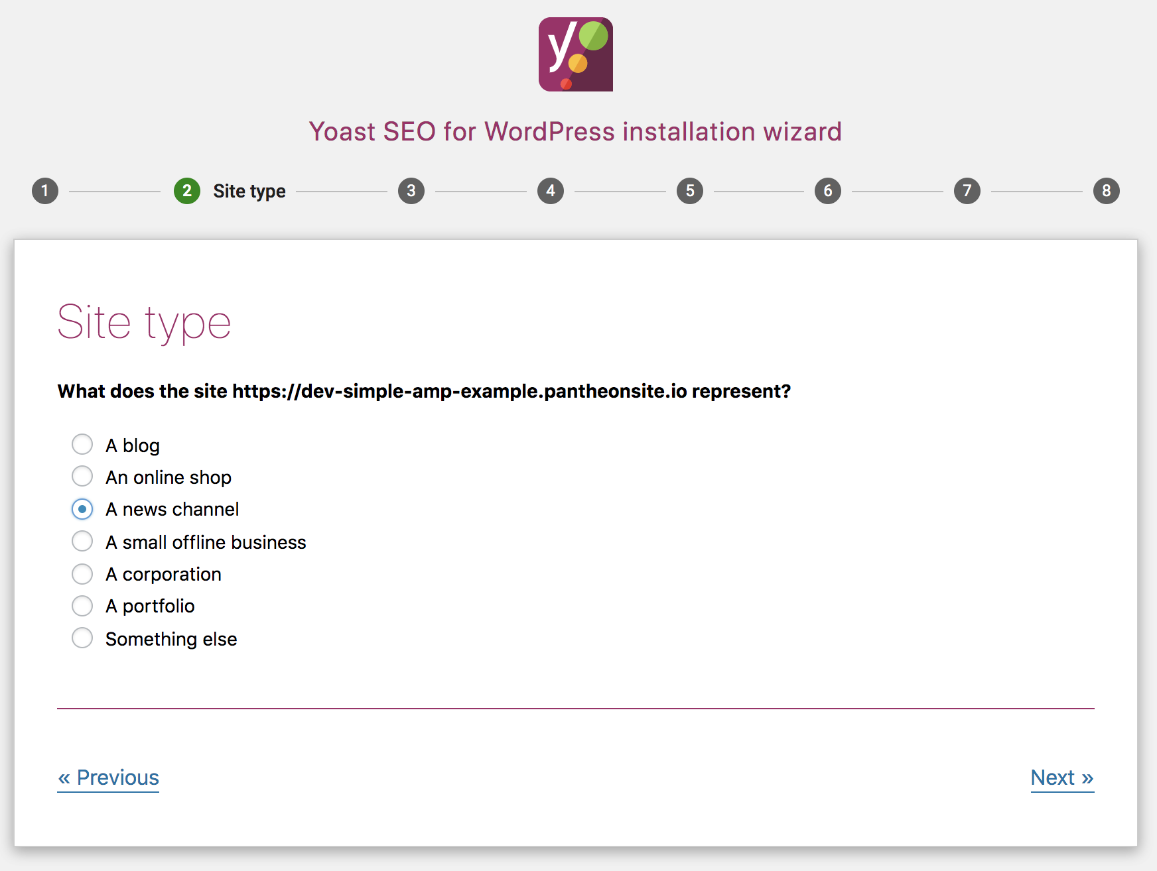
Task: Choose 'A portfolio' radio option
Action: pyautogui.click(x=82, y=606)
